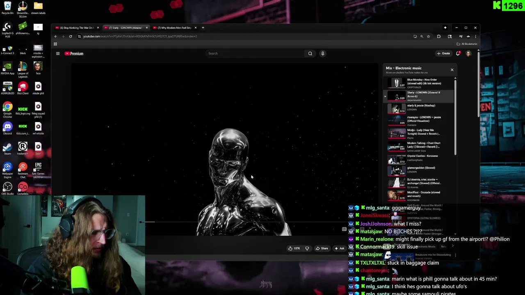Open Wallpaper Engine desktop shortcut
This screenshot has width=525, height=295.
coord(7,170)
